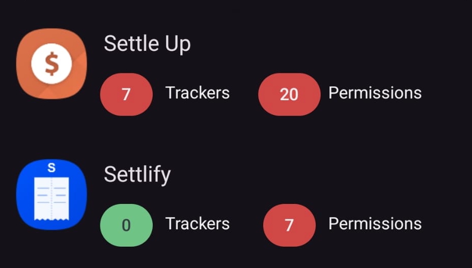
Task: Select the green 0 trackers badge for Settlify
Action: click(126, 225)
